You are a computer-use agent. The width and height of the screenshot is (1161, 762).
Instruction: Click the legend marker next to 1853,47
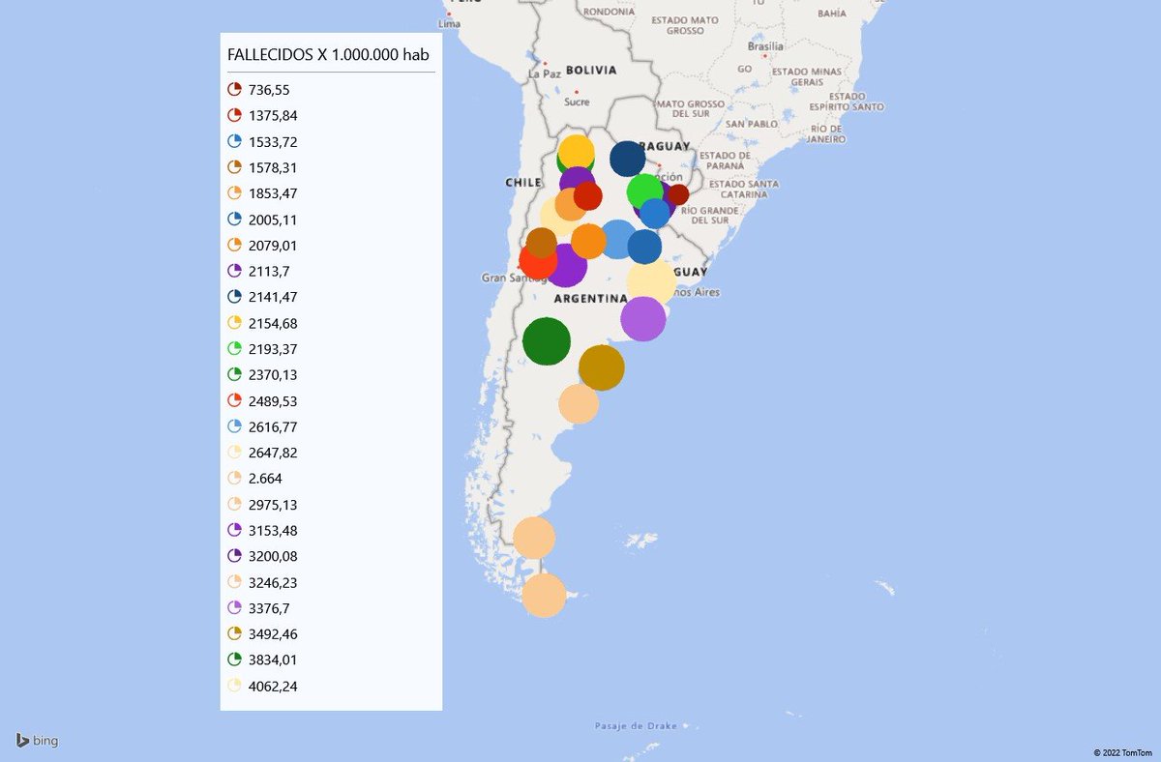(x=234, y=193)
